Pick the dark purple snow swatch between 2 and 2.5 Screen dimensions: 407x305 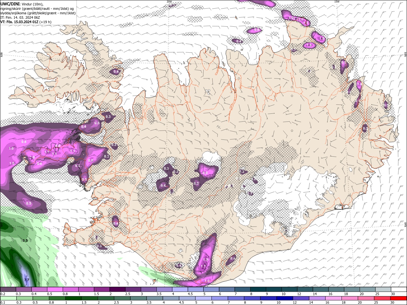pos(118,289)
